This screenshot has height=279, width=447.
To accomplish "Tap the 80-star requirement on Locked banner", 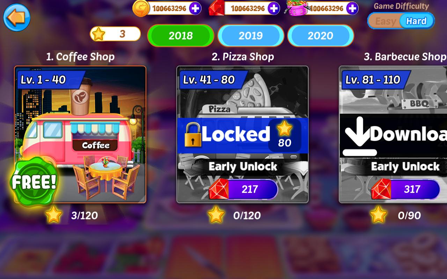I will click(x=285, y=135).
